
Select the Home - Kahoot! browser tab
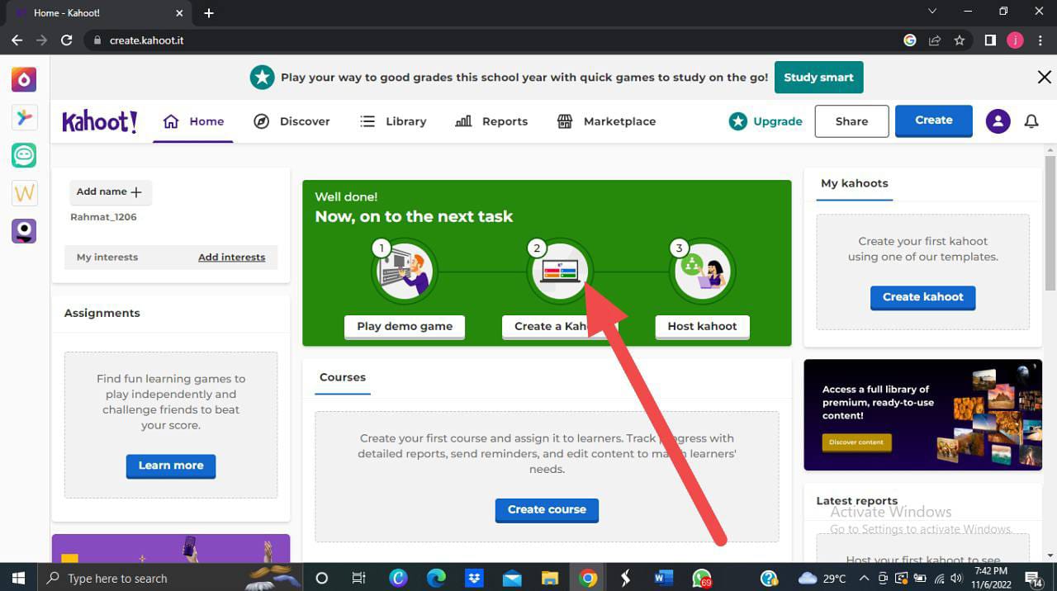pos(99,13)
